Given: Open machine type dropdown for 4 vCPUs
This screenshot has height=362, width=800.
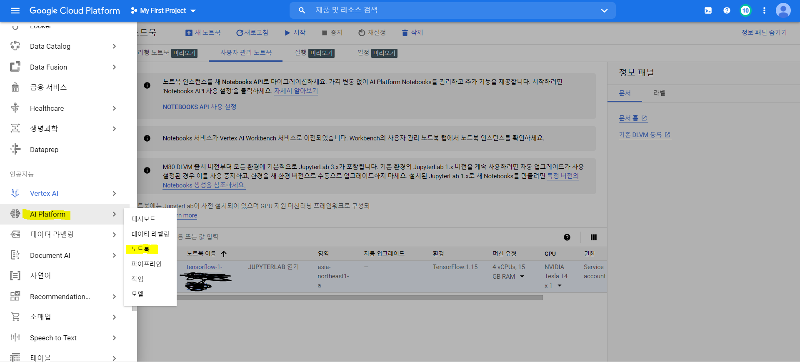Looking at the screenshot, I should click(522, 277).
